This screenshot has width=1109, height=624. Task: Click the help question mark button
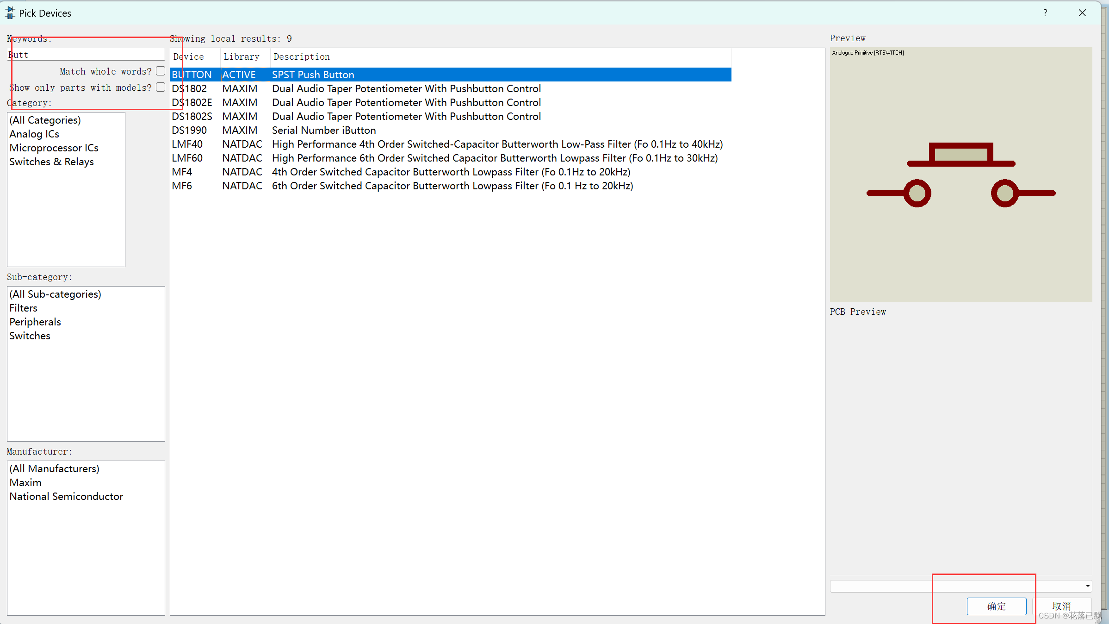[1045, 13]
